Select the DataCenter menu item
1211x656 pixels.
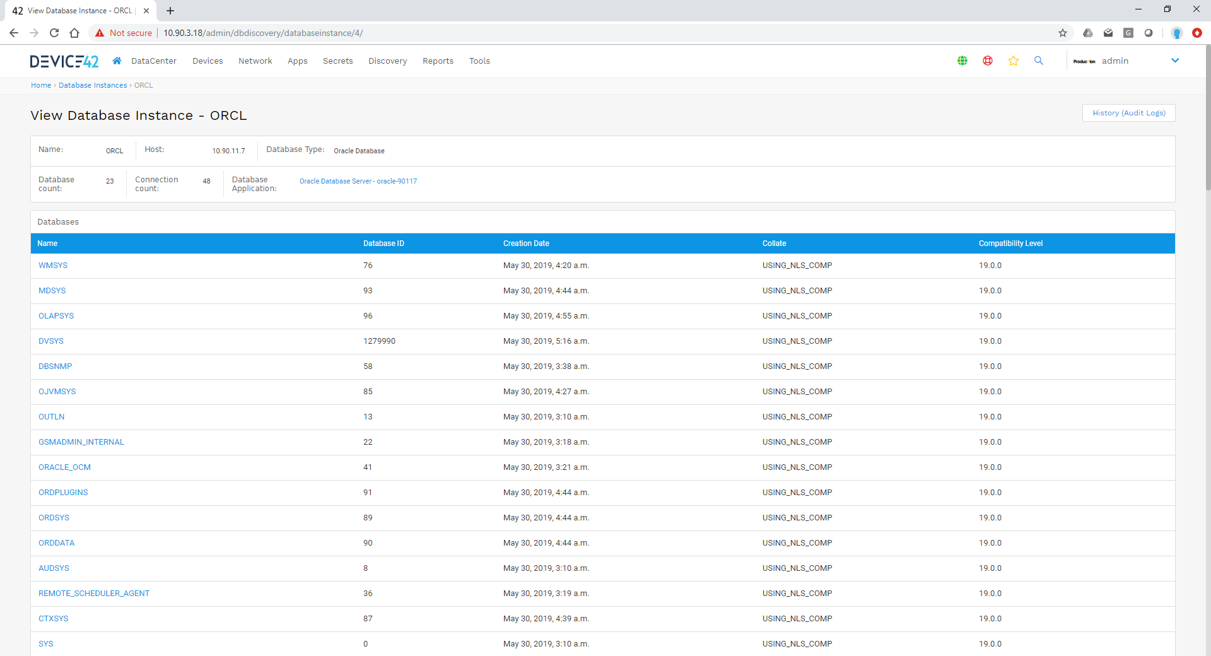pyautogui.click(x=154, y=61)
